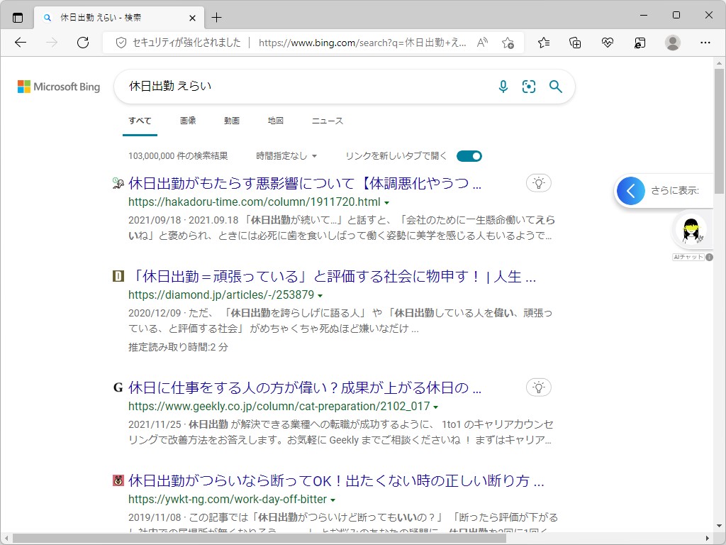Navigate back with the back arrow
This screenshot has height=545, width=726.
pos(20,43)
